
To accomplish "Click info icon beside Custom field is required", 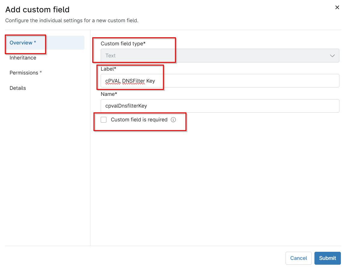I will tap(173, 120).
